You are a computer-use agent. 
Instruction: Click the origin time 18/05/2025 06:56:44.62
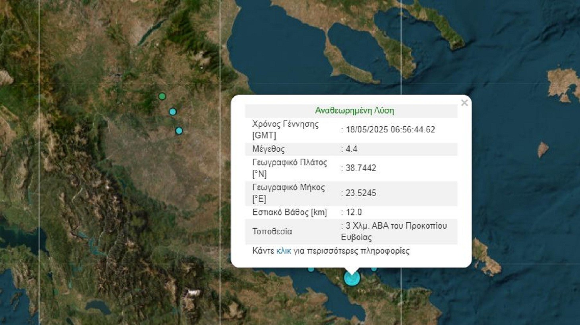tap(390, 130)
